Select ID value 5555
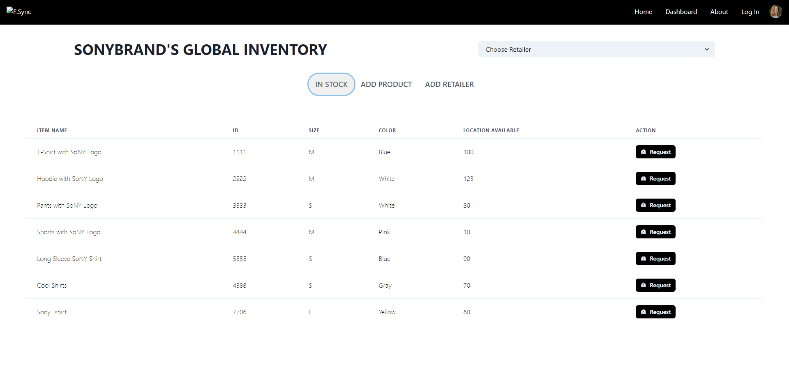 point(240,258)
